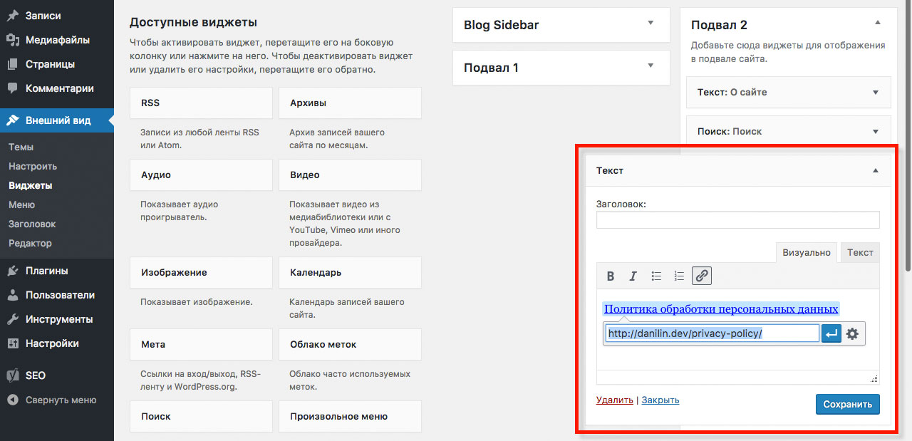Screen dimensions: 912x441
Task: Select the Изображение available widget
Action: [x=202, y=272]
